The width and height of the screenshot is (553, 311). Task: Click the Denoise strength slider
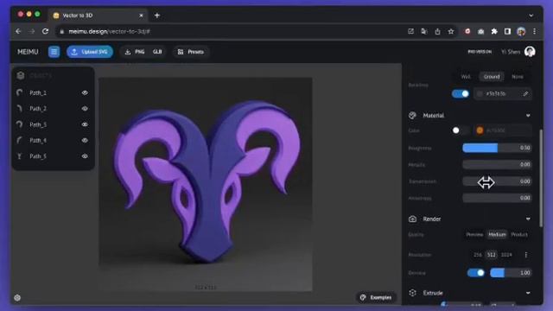click(x=511, y=273)
